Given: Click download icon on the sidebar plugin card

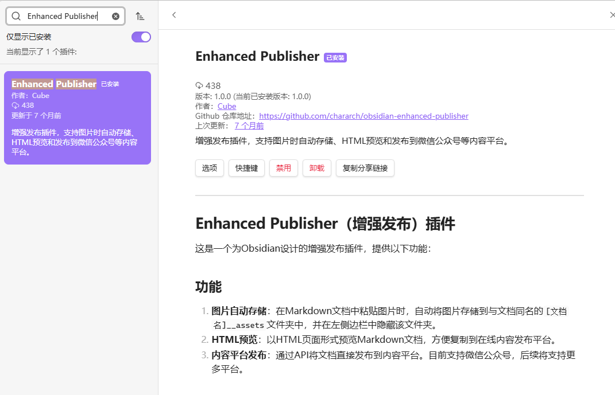Looking at the screenshot, I should 16,105.
